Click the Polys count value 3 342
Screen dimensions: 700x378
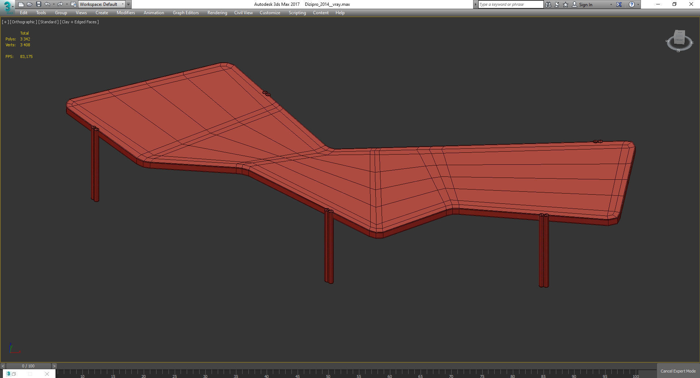(25, 39)
